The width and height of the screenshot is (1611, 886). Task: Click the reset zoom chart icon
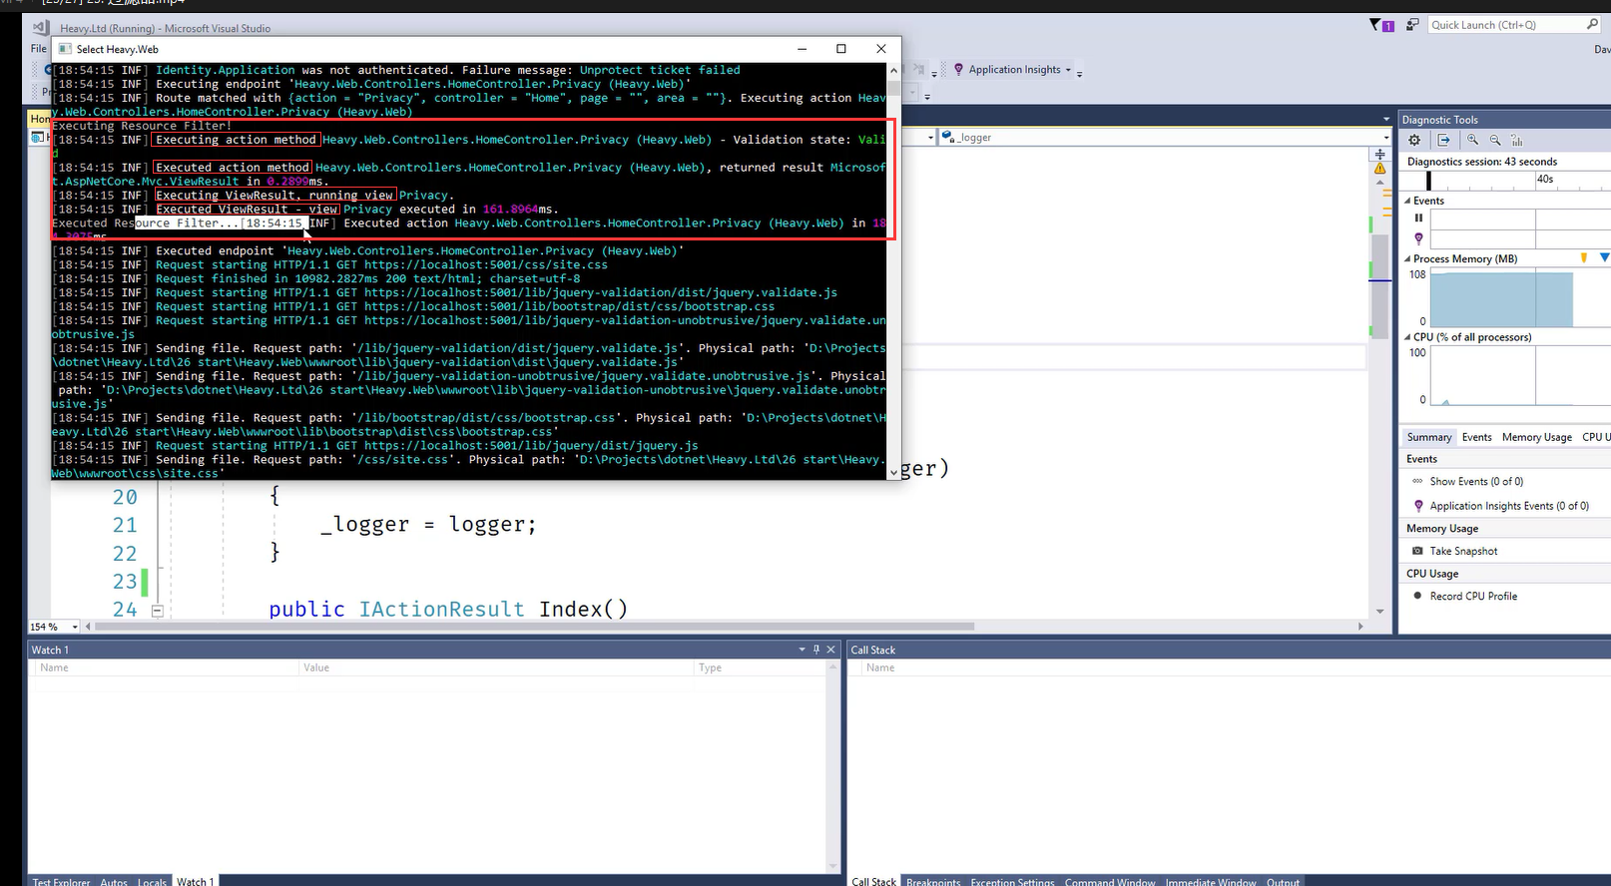coord(1517,140)
